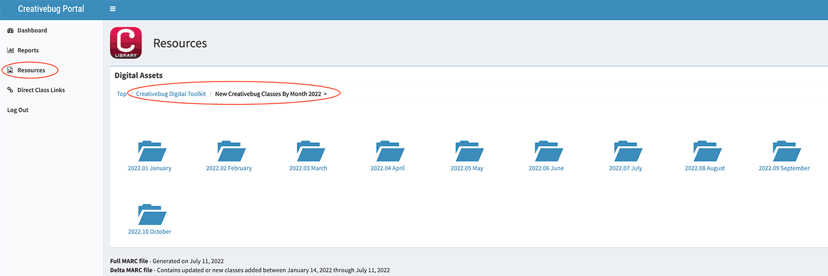Open the 2022.06 June link
The width and height of the screenshot is (828, 276).
coord(546,168)
